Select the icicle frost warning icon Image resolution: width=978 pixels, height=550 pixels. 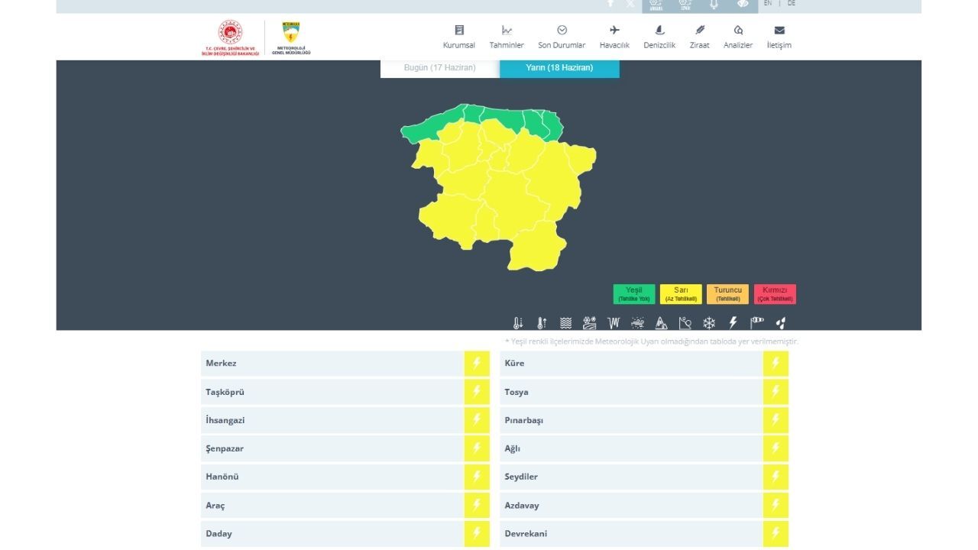coord(614,322)
